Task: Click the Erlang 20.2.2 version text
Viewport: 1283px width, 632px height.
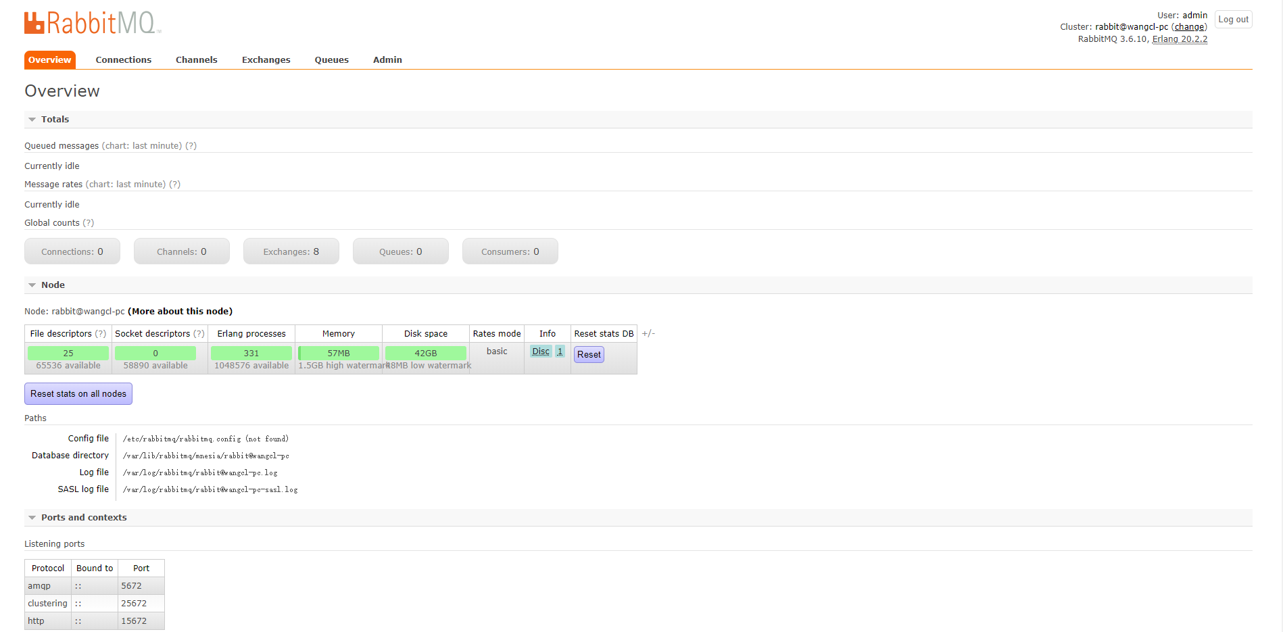Action: [1180, 39]
